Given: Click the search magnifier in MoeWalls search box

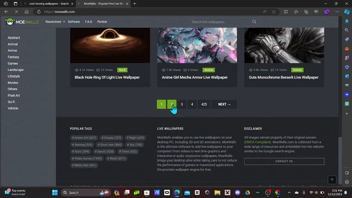Looking at the screenshot, I should (x=254, y=22).
